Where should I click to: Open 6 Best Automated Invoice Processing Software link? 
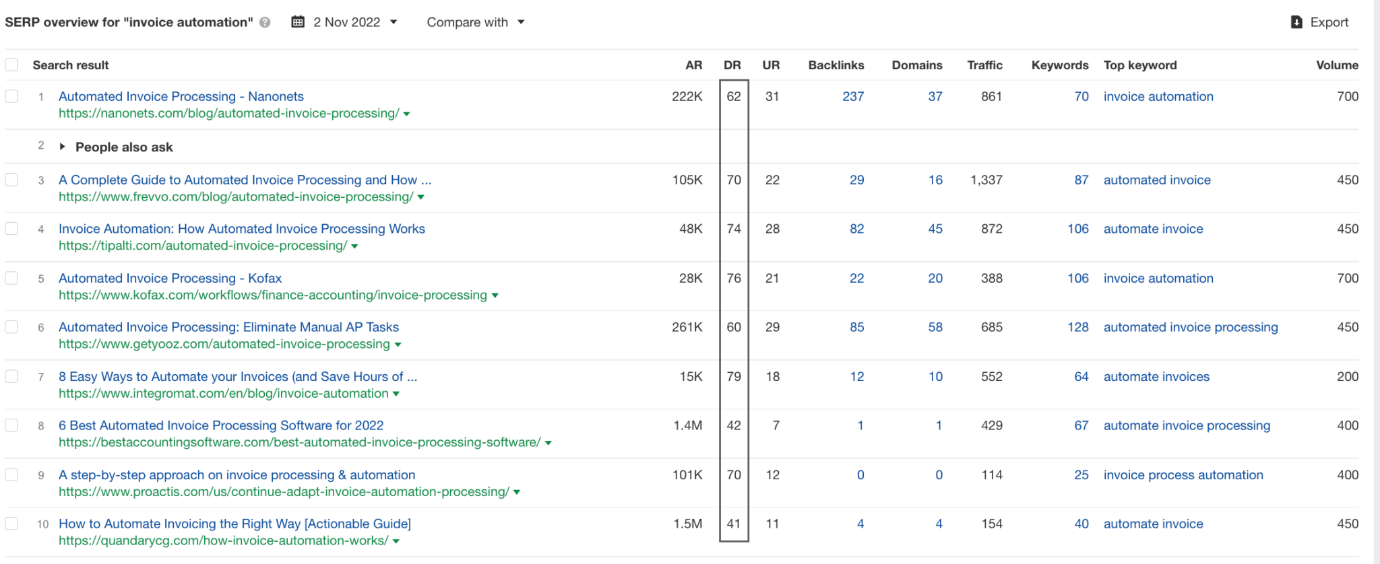(x=221, y=425)
